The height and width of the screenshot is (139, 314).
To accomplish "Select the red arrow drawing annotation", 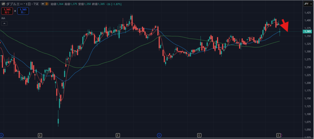I will click(x=284, y=26).
